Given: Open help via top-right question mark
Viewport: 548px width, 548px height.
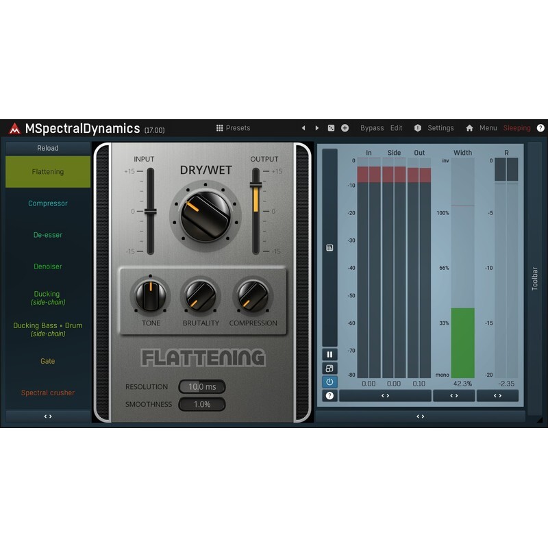Looking at the screenshot, I should pyautogui.click(x=540, y=128).
